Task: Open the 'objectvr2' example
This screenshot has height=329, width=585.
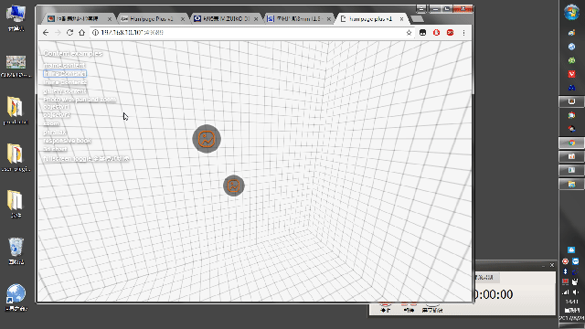Action: point(57,115)
